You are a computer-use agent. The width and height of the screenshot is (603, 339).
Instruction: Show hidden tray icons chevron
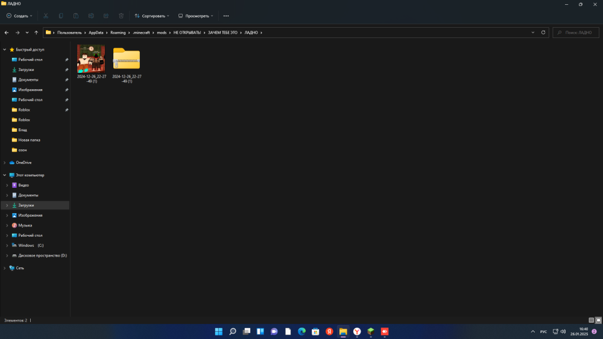click(x=532, y=331)
